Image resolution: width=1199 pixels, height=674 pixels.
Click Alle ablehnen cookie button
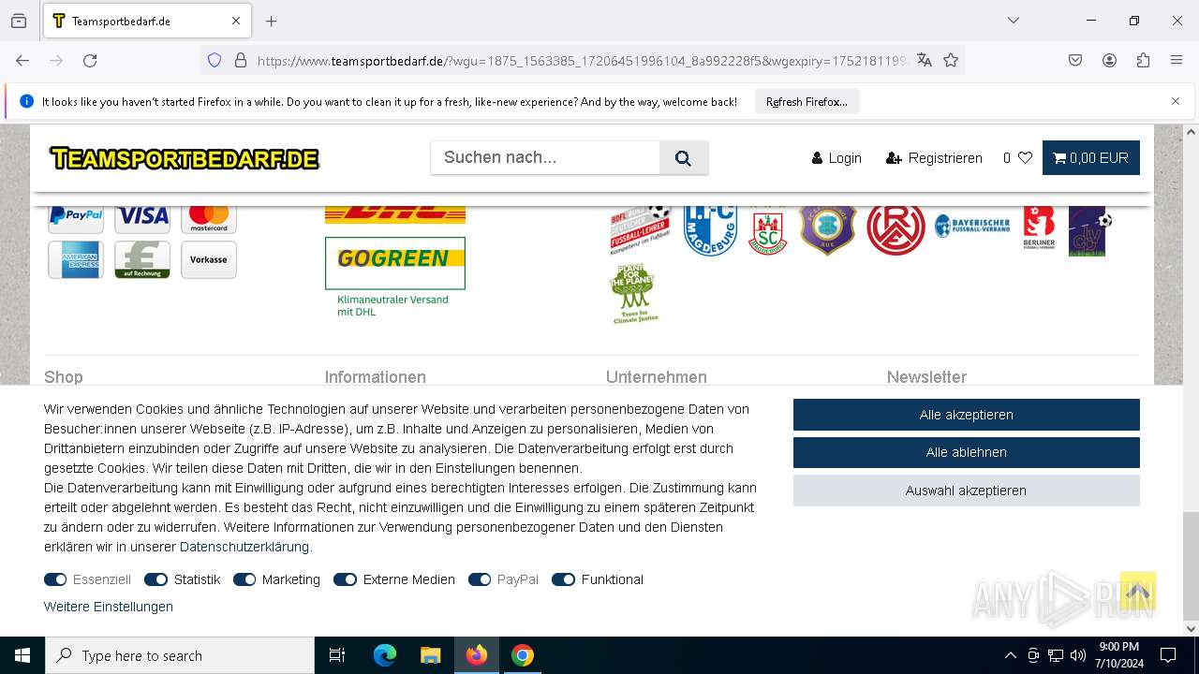pyautogui.click(x=967, y=452)
